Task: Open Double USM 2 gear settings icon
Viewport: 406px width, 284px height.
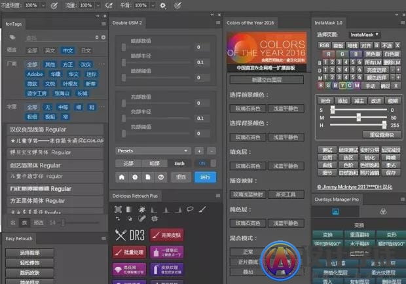Action: pos(135,177)
